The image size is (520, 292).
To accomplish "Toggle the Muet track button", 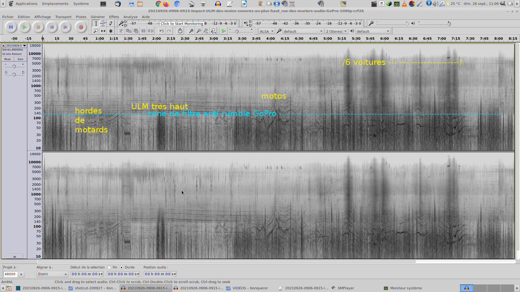I will [x=8, y=59].
